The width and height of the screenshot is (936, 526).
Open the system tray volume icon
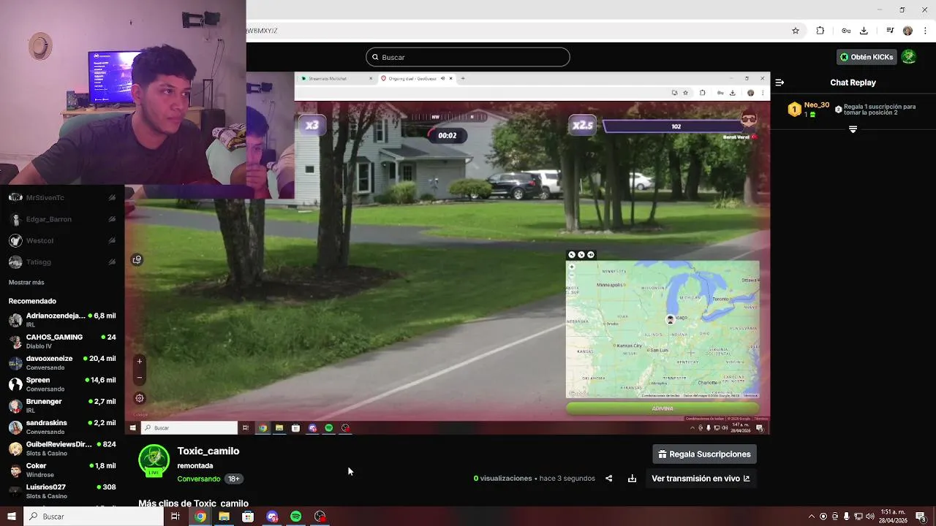870,517
